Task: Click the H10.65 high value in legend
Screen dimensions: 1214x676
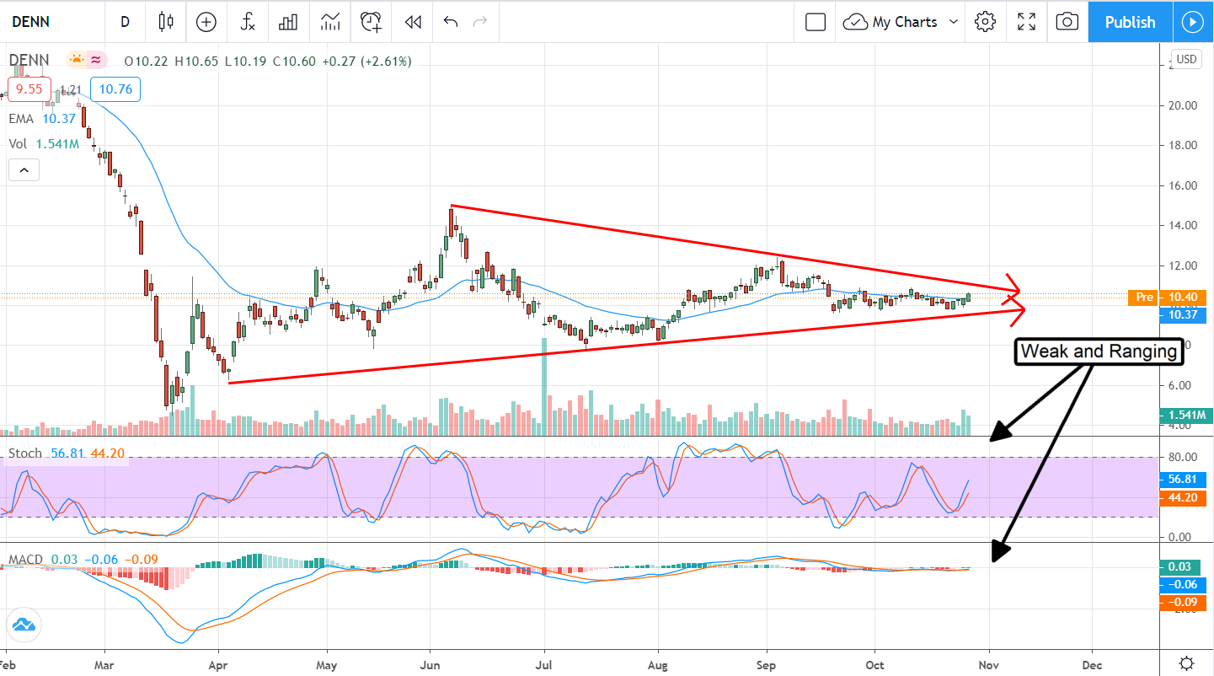Action: [197, 61]
